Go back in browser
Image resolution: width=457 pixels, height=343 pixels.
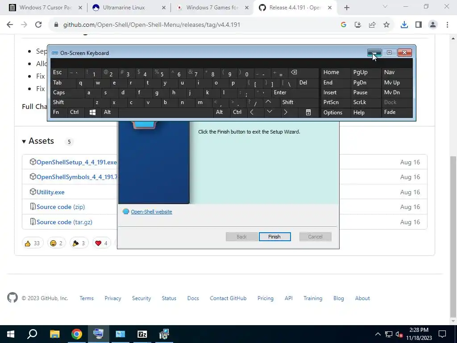point(10,25)
